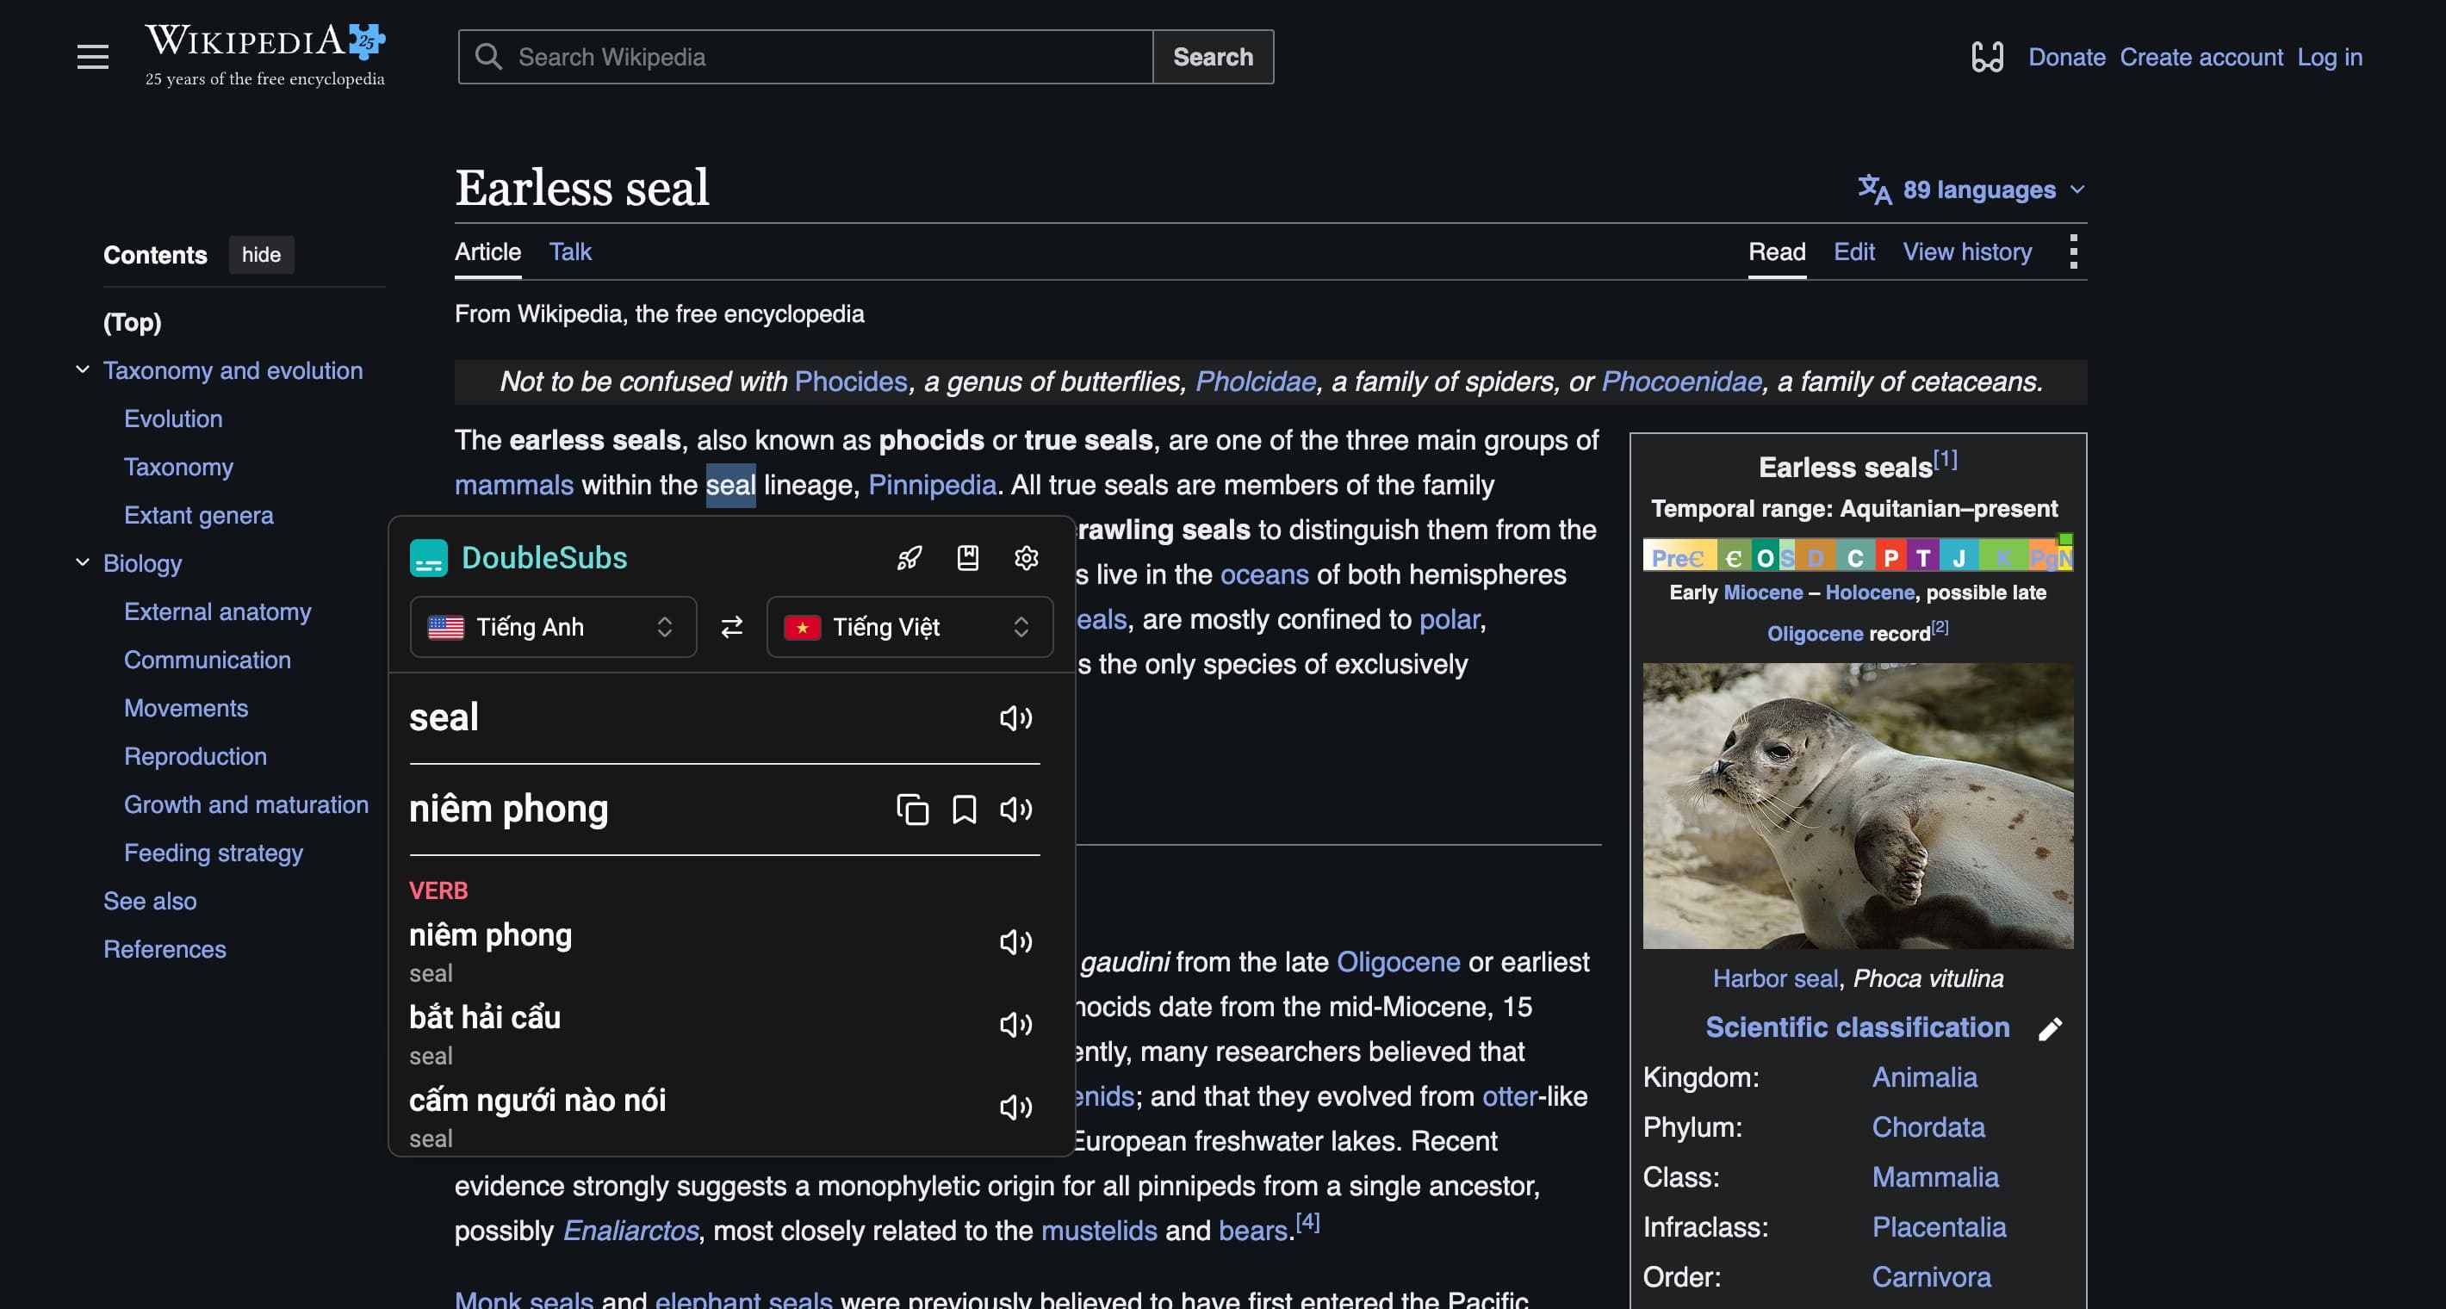Image resolution: width=2446 pixels, height=1309 pixels.
Task: Click the Wikipedia logo
Action: point(265,55)
